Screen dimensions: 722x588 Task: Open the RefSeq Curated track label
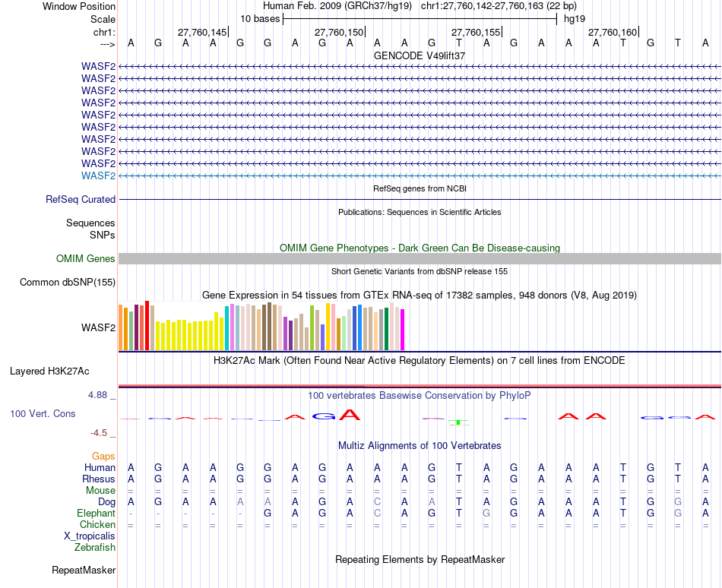(x=81, y=200)
